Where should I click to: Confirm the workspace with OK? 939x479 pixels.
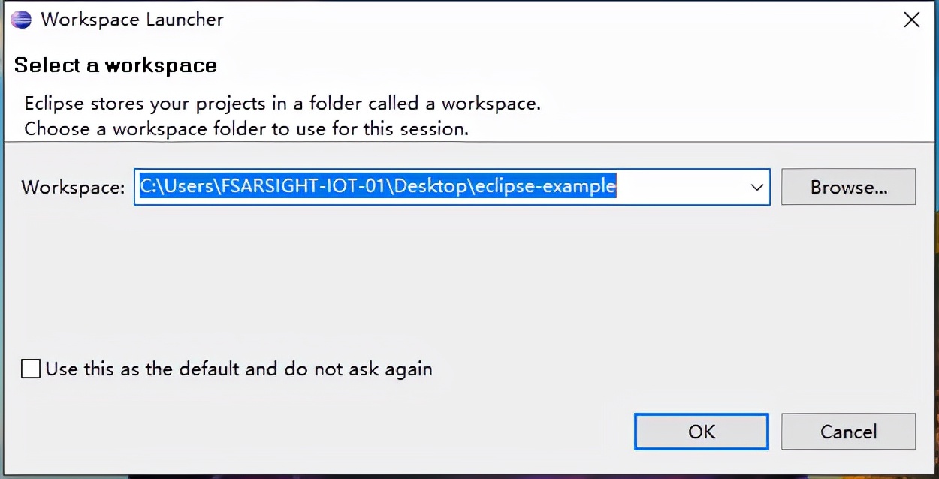(701, 432)
